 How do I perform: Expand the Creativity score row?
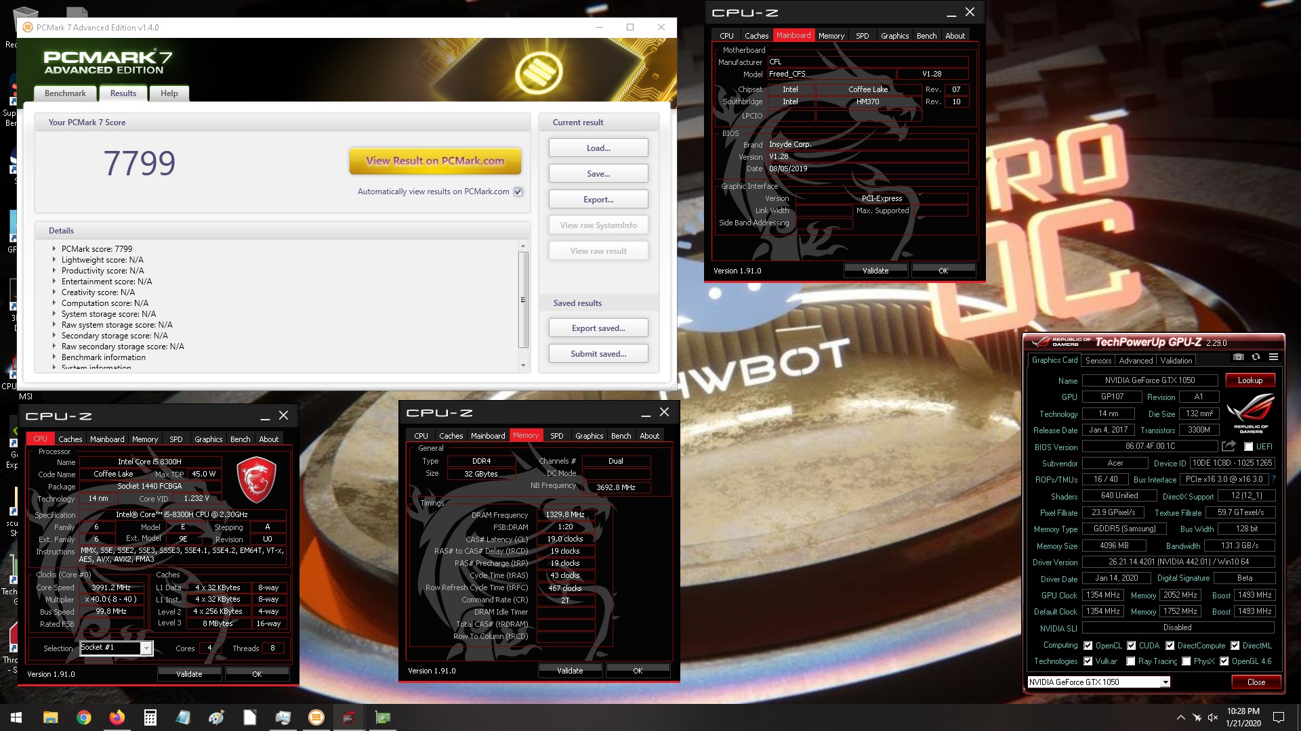point(54,292)
